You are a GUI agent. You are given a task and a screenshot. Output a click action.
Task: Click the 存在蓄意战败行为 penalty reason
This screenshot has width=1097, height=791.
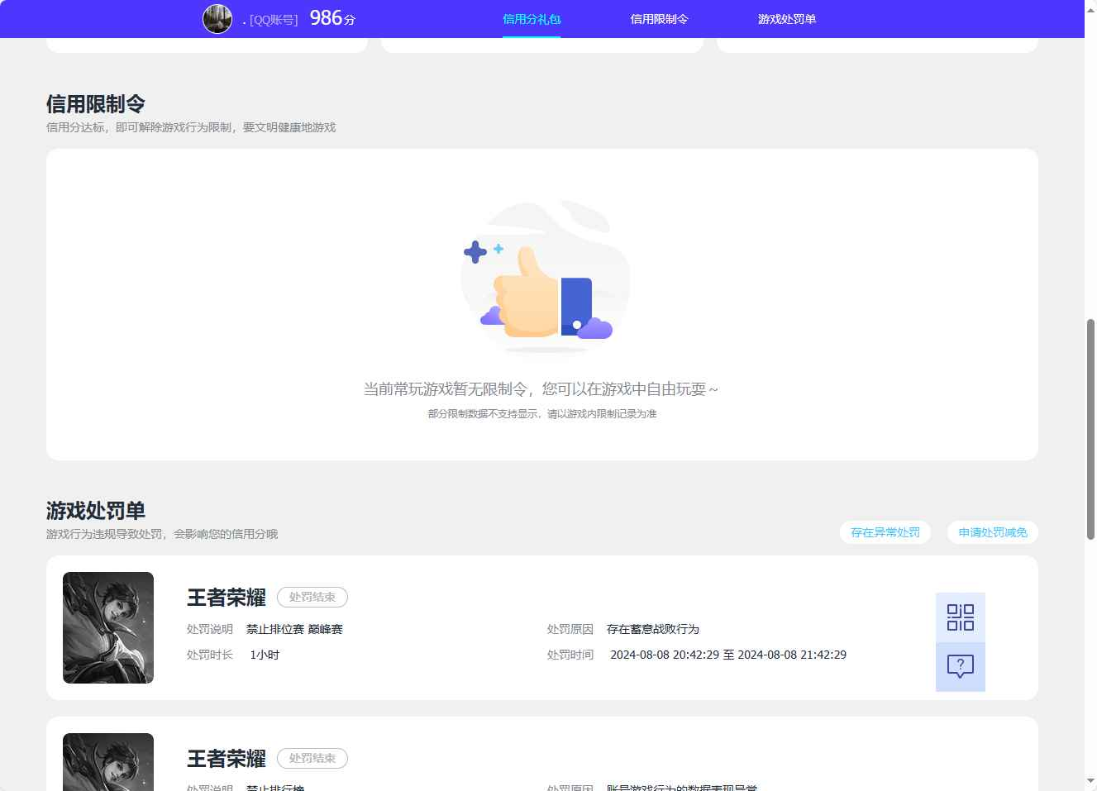coord(653,629)
